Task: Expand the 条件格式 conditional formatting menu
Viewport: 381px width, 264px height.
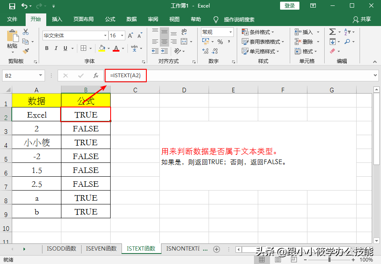Action: [x=258, y=32]
